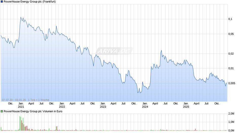
Task: Click the price axis value '0,01'
Action: (231, 68)
